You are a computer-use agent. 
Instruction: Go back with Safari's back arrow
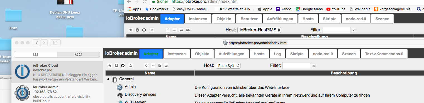pyautogui.click(x=37, y=43)
